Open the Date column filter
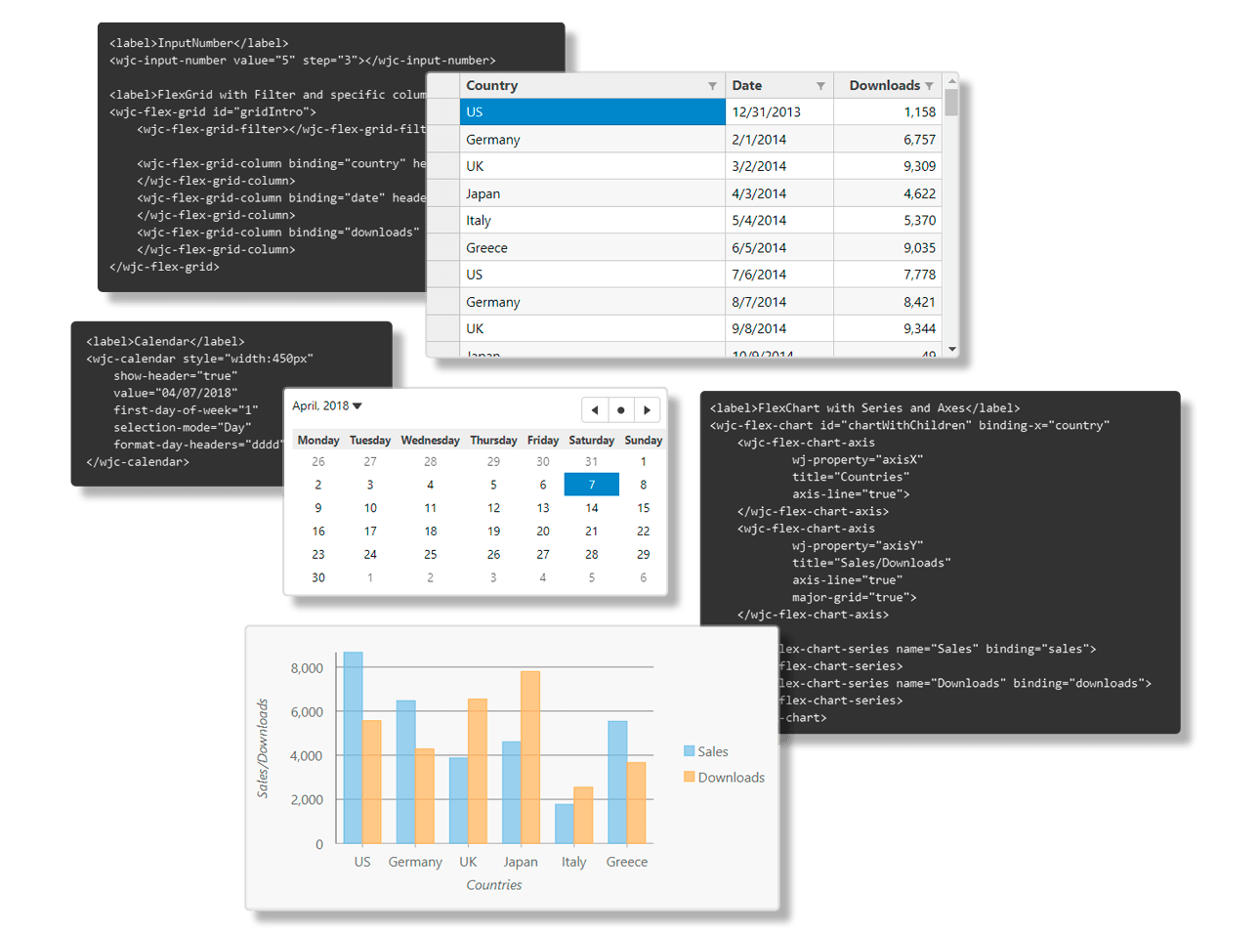 (820, 86)
